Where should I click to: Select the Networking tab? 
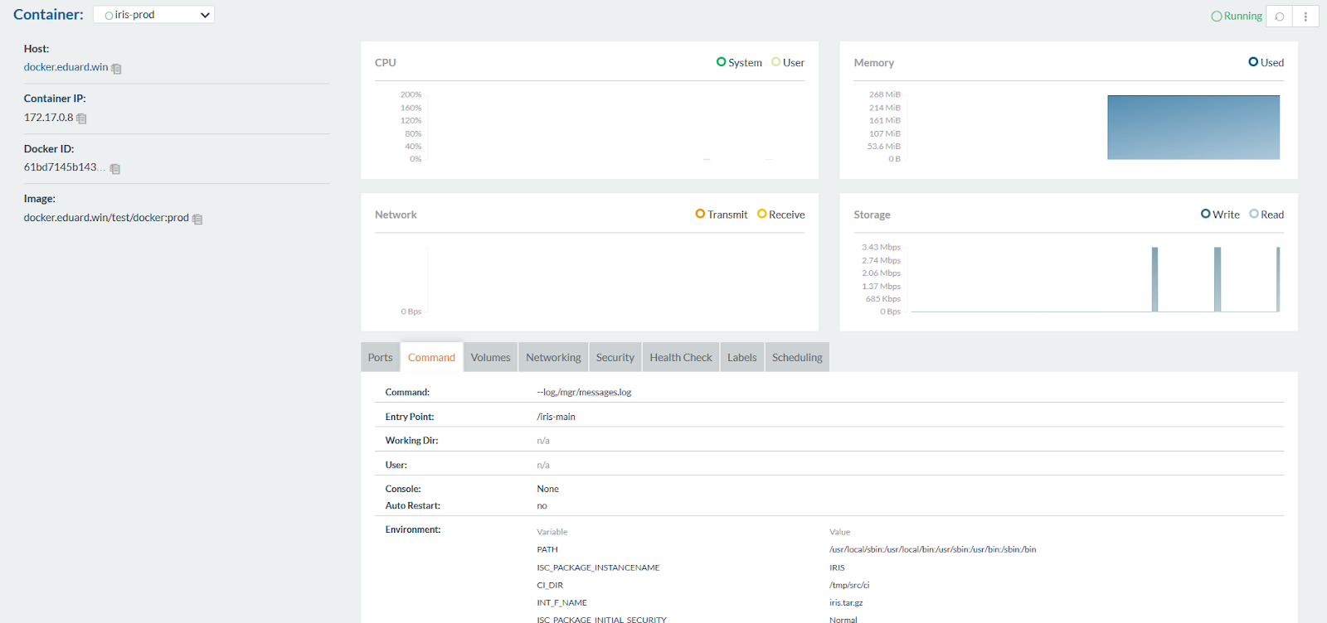553,358
